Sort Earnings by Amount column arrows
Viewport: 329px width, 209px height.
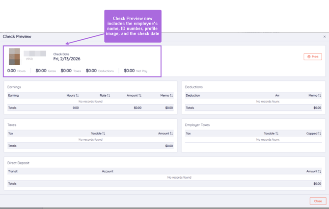click(140, 95)
